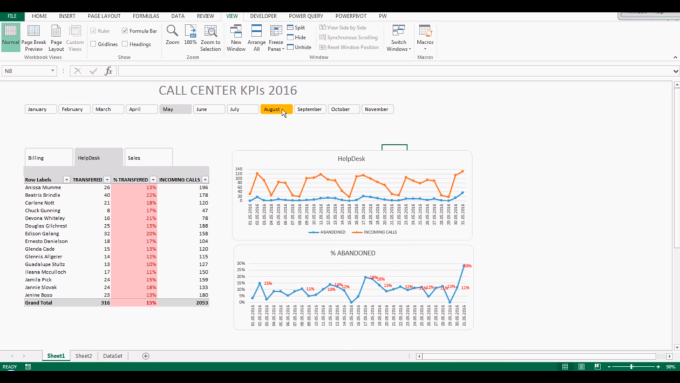Switch to Page Break Preview in status bar

coord(597,367)
